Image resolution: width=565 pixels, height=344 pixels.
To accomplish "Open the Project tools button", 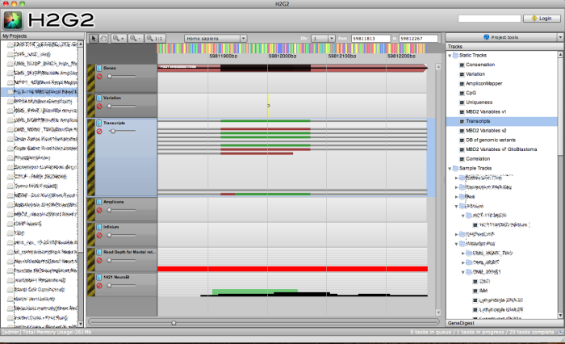I will click(500, 37).
